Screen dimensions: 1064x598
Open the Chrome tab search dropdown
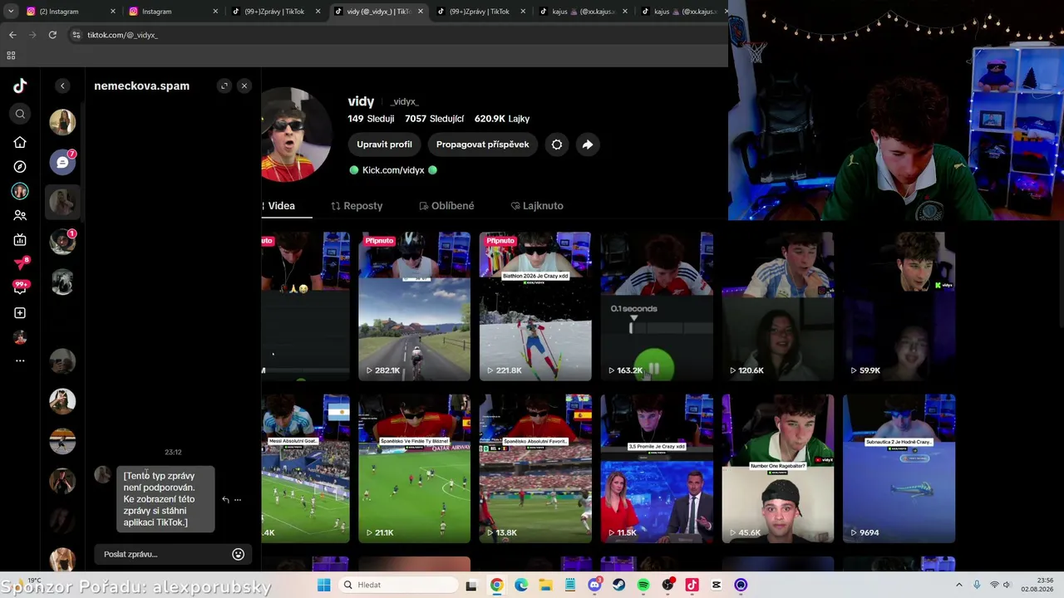click(11, 12)
